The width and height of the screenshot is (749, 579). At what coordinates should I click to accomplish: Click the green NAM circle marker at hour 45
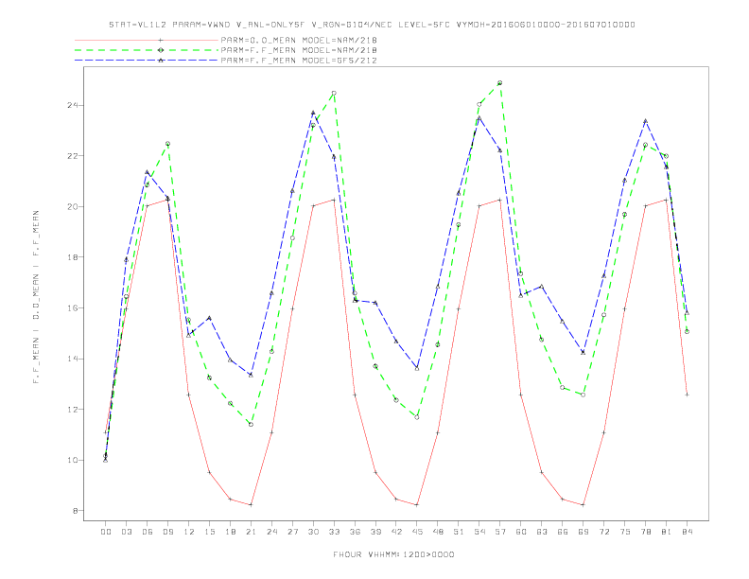pyautogui.click(x=417, y=417)
